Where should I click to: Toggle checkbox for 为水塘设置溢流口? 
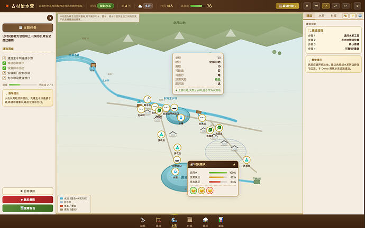pos(4,78)
